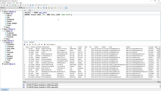Click the Format SQL 'T' icon
This screenshot has height=91, width=161.
[38, 8]
